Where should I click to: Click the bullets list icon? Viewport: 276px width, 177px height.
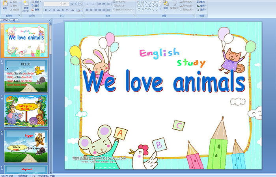click(x=88, y=4)
